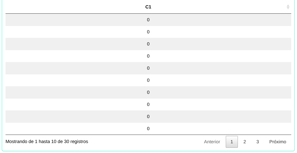Click the C1 column header label
Viewport: 297px width, 153px height.
(148, 7)
